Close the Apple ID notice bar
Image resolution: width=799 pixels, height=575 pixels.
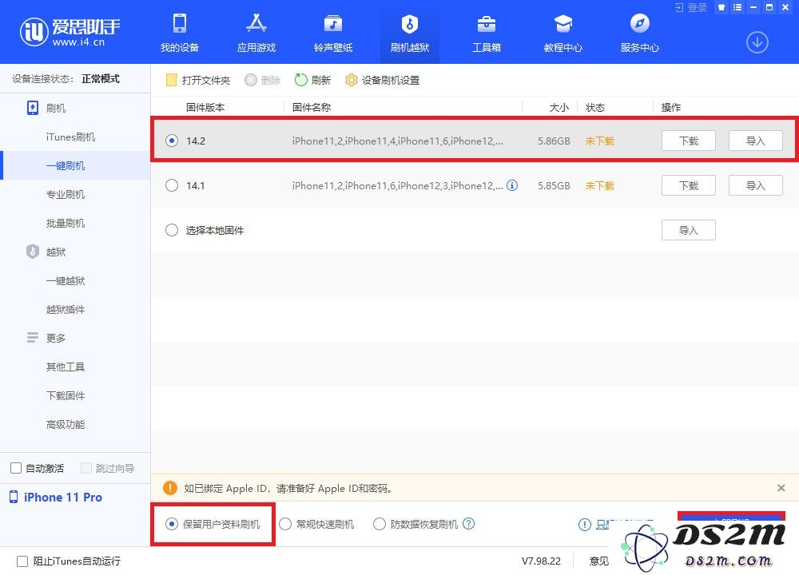point(781,488)
